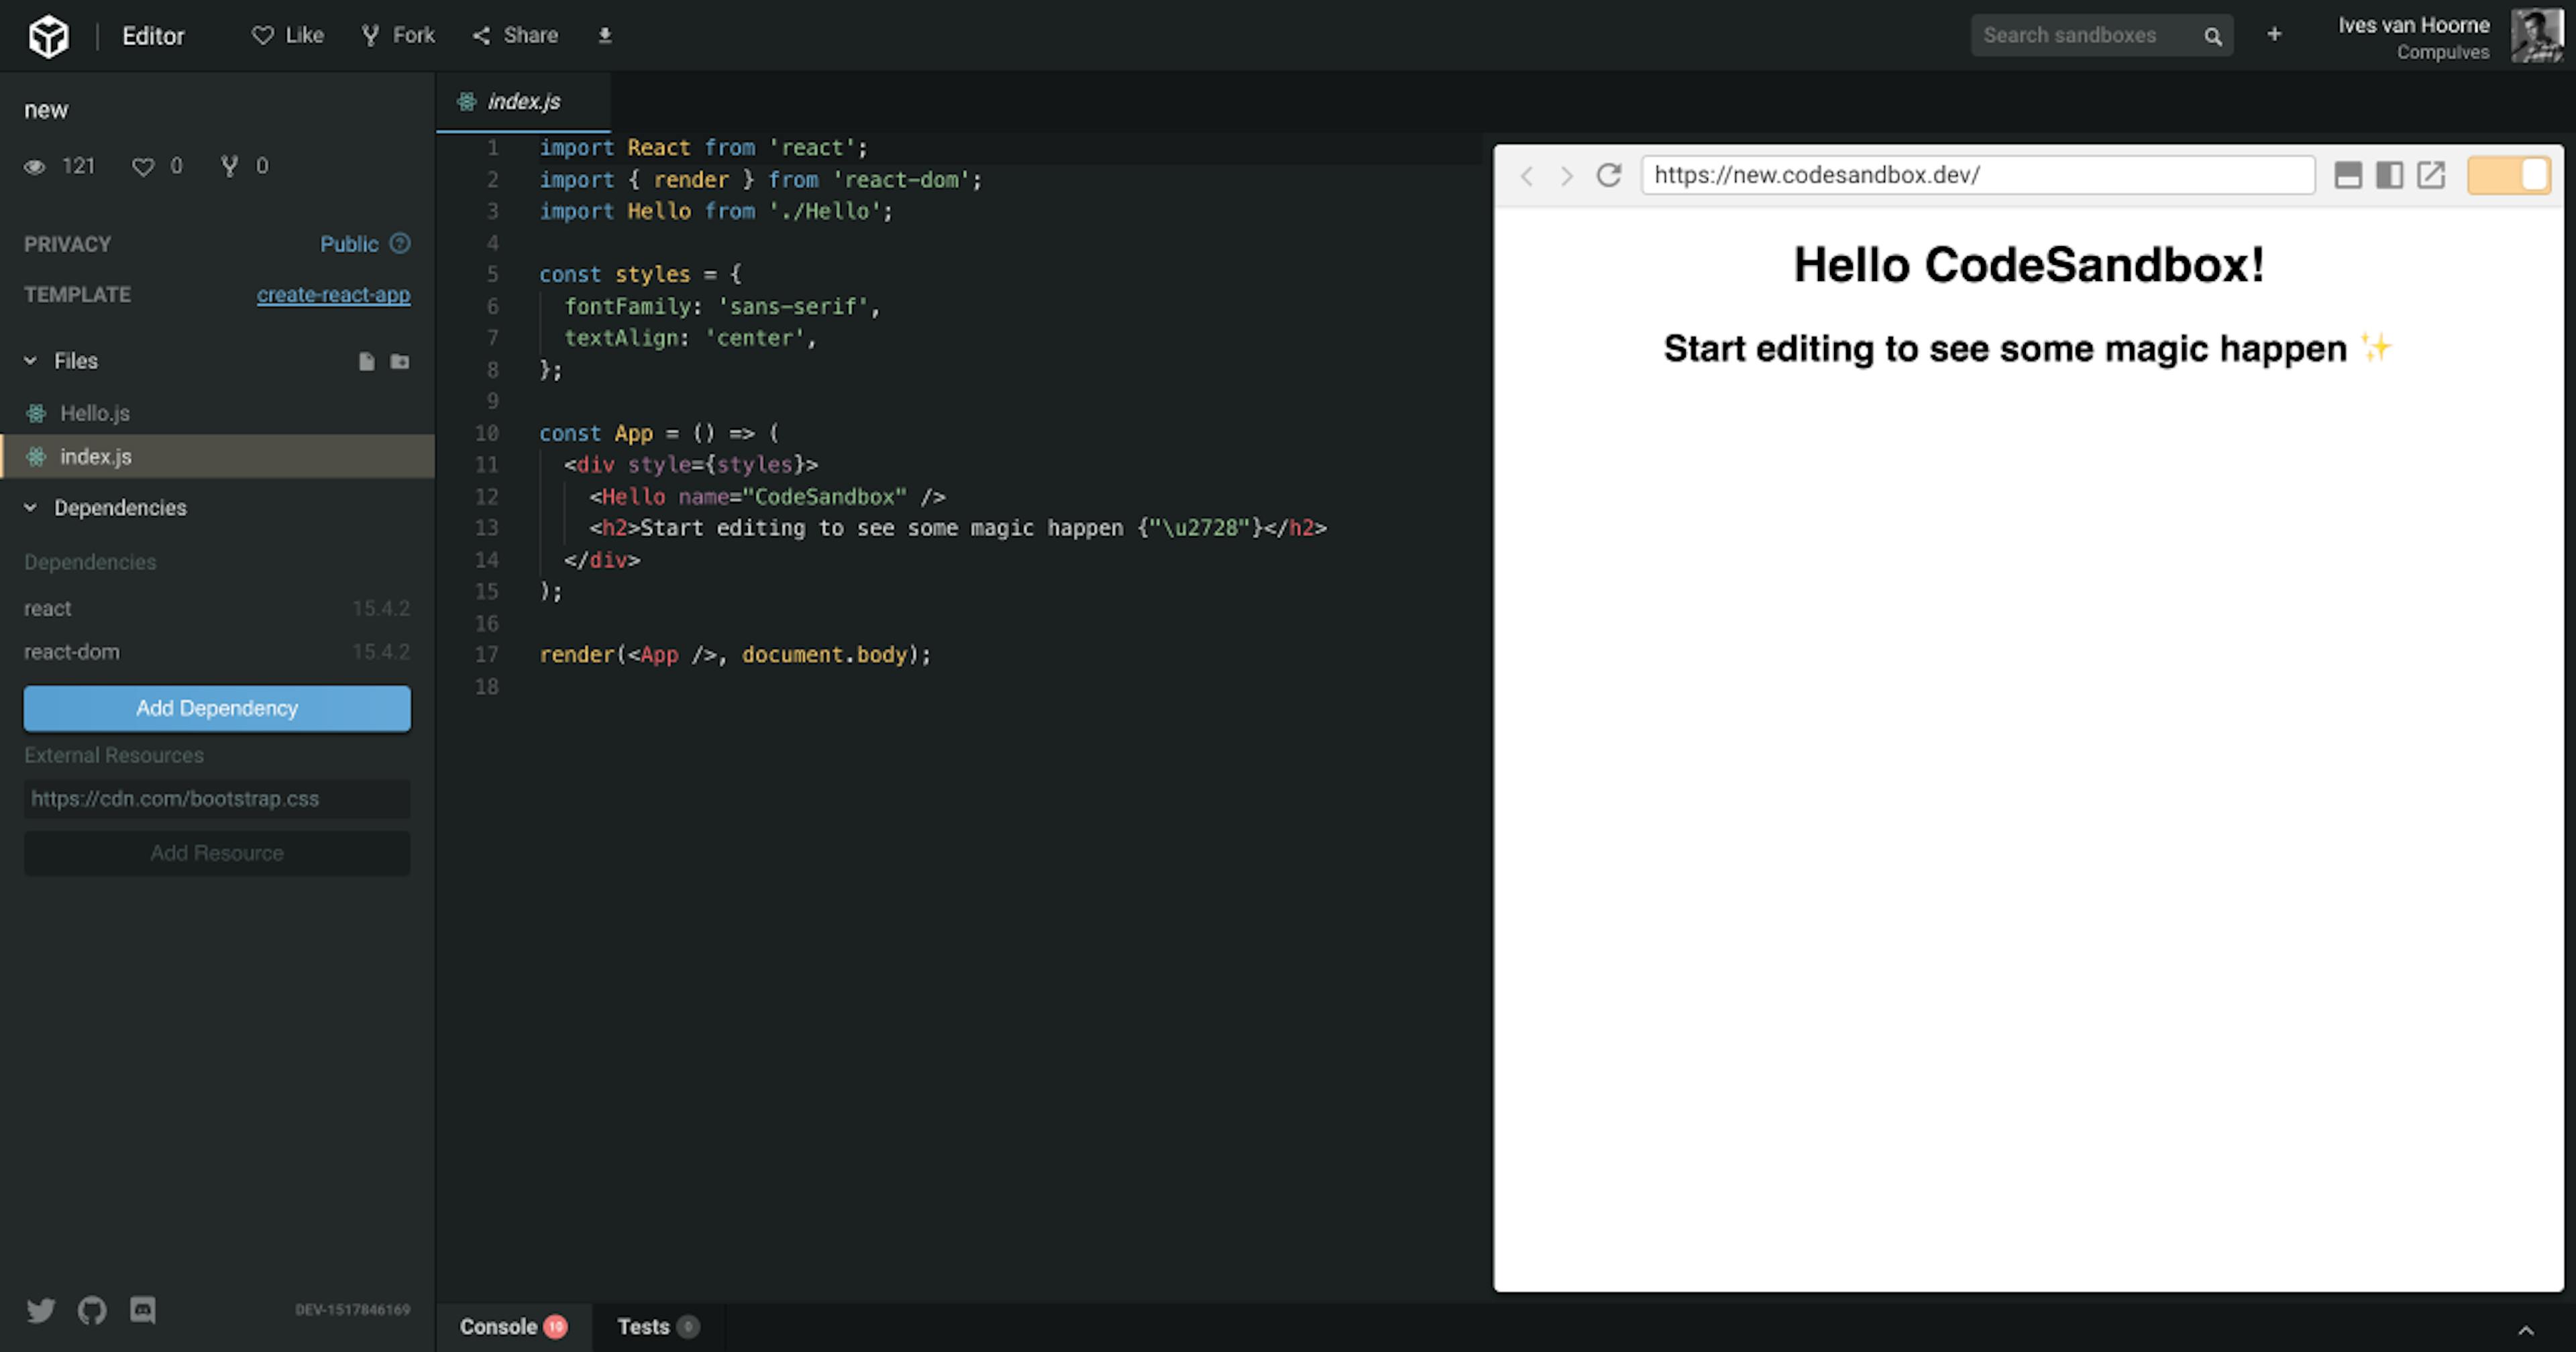Open the Twitter icon in the sidebar footer
This screenshot has height=1352, width=2576.
[41, 1310]
